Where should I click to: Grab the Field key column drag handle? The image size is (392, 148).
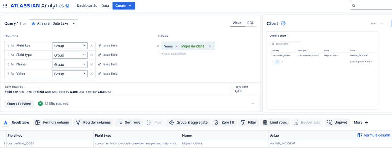click(7, 46)
